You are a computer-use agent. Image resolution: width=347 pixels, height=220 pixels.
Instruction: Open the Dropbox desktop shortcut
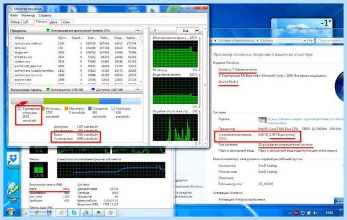pyautogui.click(x=13, y=160)
